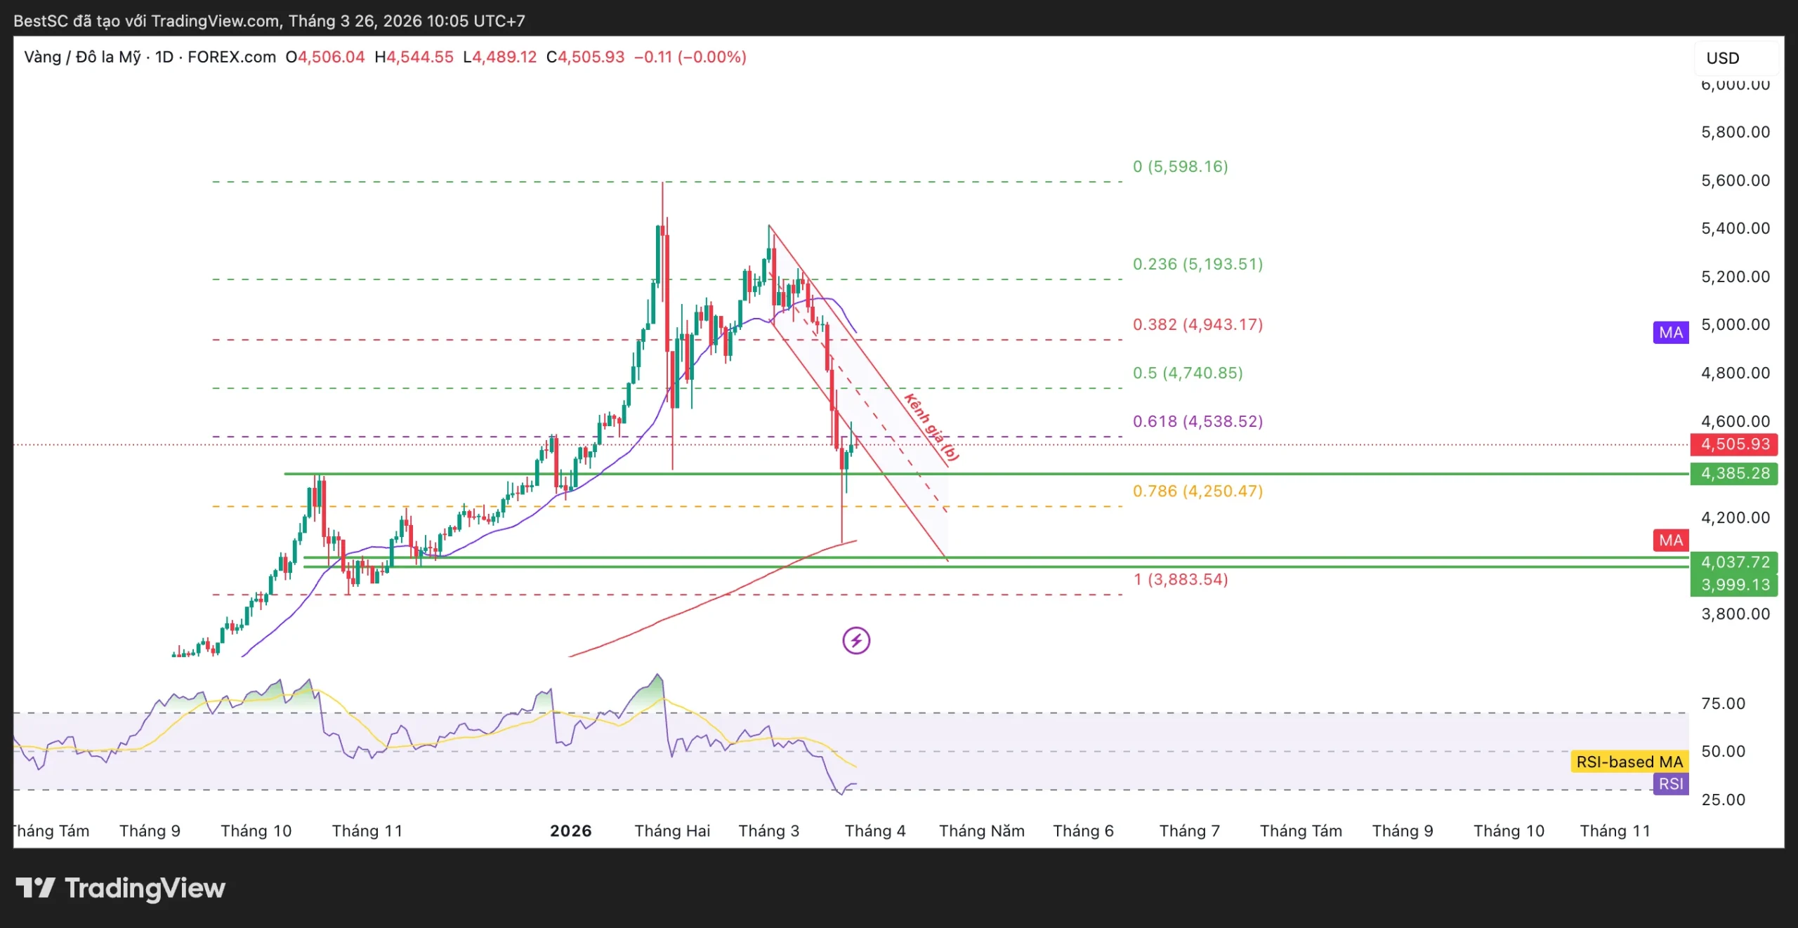Image resolution: width=1798 pixels, height=928 pixels.
Task: Open the USD currency selector
Action: [x=1723, y=58]
